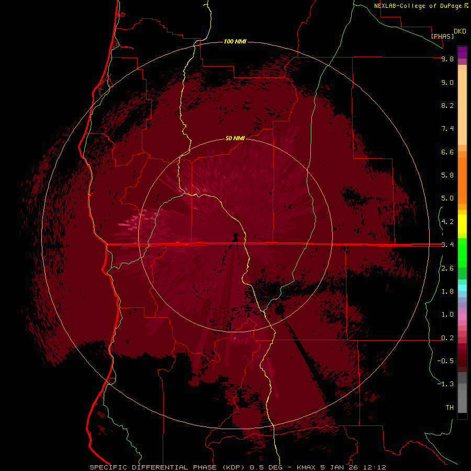Select the 9.0 scale value
This screenshot has height=471, width=471.
[447, 82]
